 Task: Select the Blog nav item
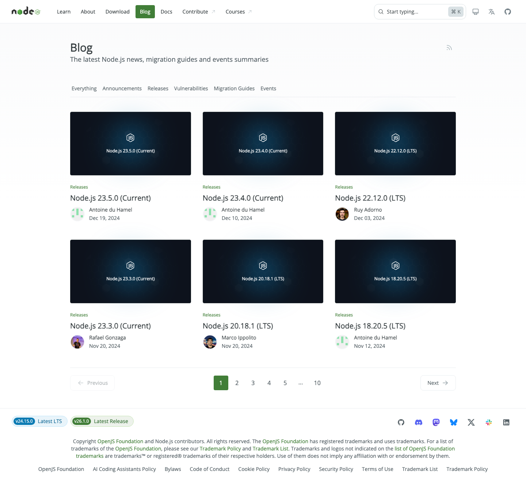(145, 12)
